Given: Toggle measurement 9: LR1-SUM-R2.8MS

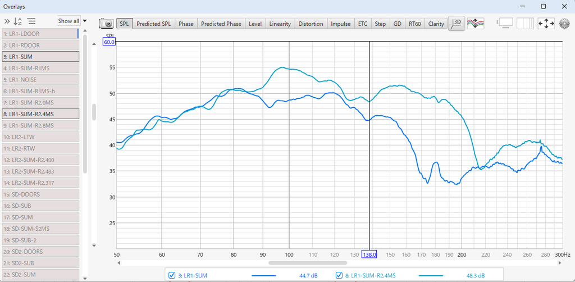Looking at the screenshot, I should (x=40, y=125).
